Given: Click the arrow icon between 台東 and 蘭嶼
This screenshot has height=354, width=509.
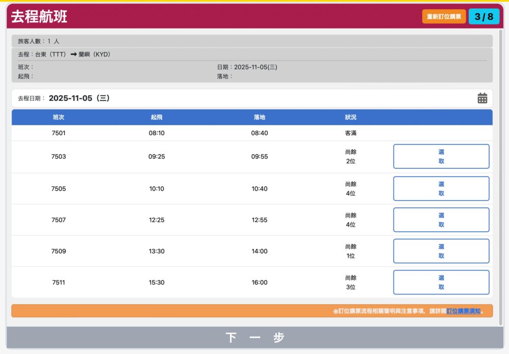Looking at the screenshot, I should (73, 55).
